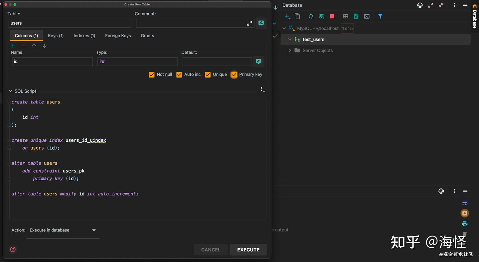This screenshot has height=262, width=479.
Task: Expand the Server Objects folder
Action: [x=290, y=50]
